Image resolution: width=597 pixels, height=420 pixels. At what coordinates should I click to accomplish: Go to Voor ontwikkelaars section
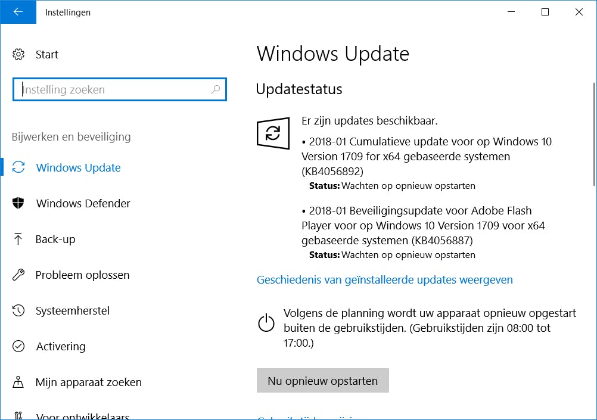click(x=82, y=416)
